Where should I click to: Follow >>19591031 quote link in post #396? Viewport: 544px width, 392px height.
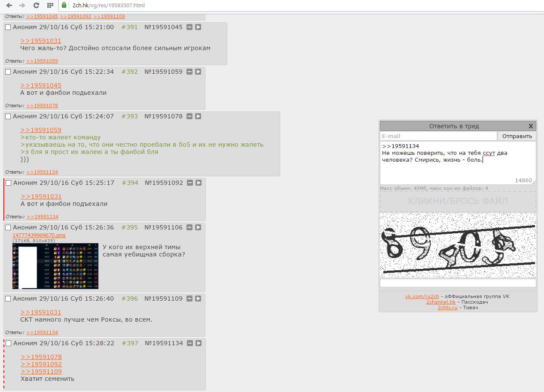click(x=41, y=312)
